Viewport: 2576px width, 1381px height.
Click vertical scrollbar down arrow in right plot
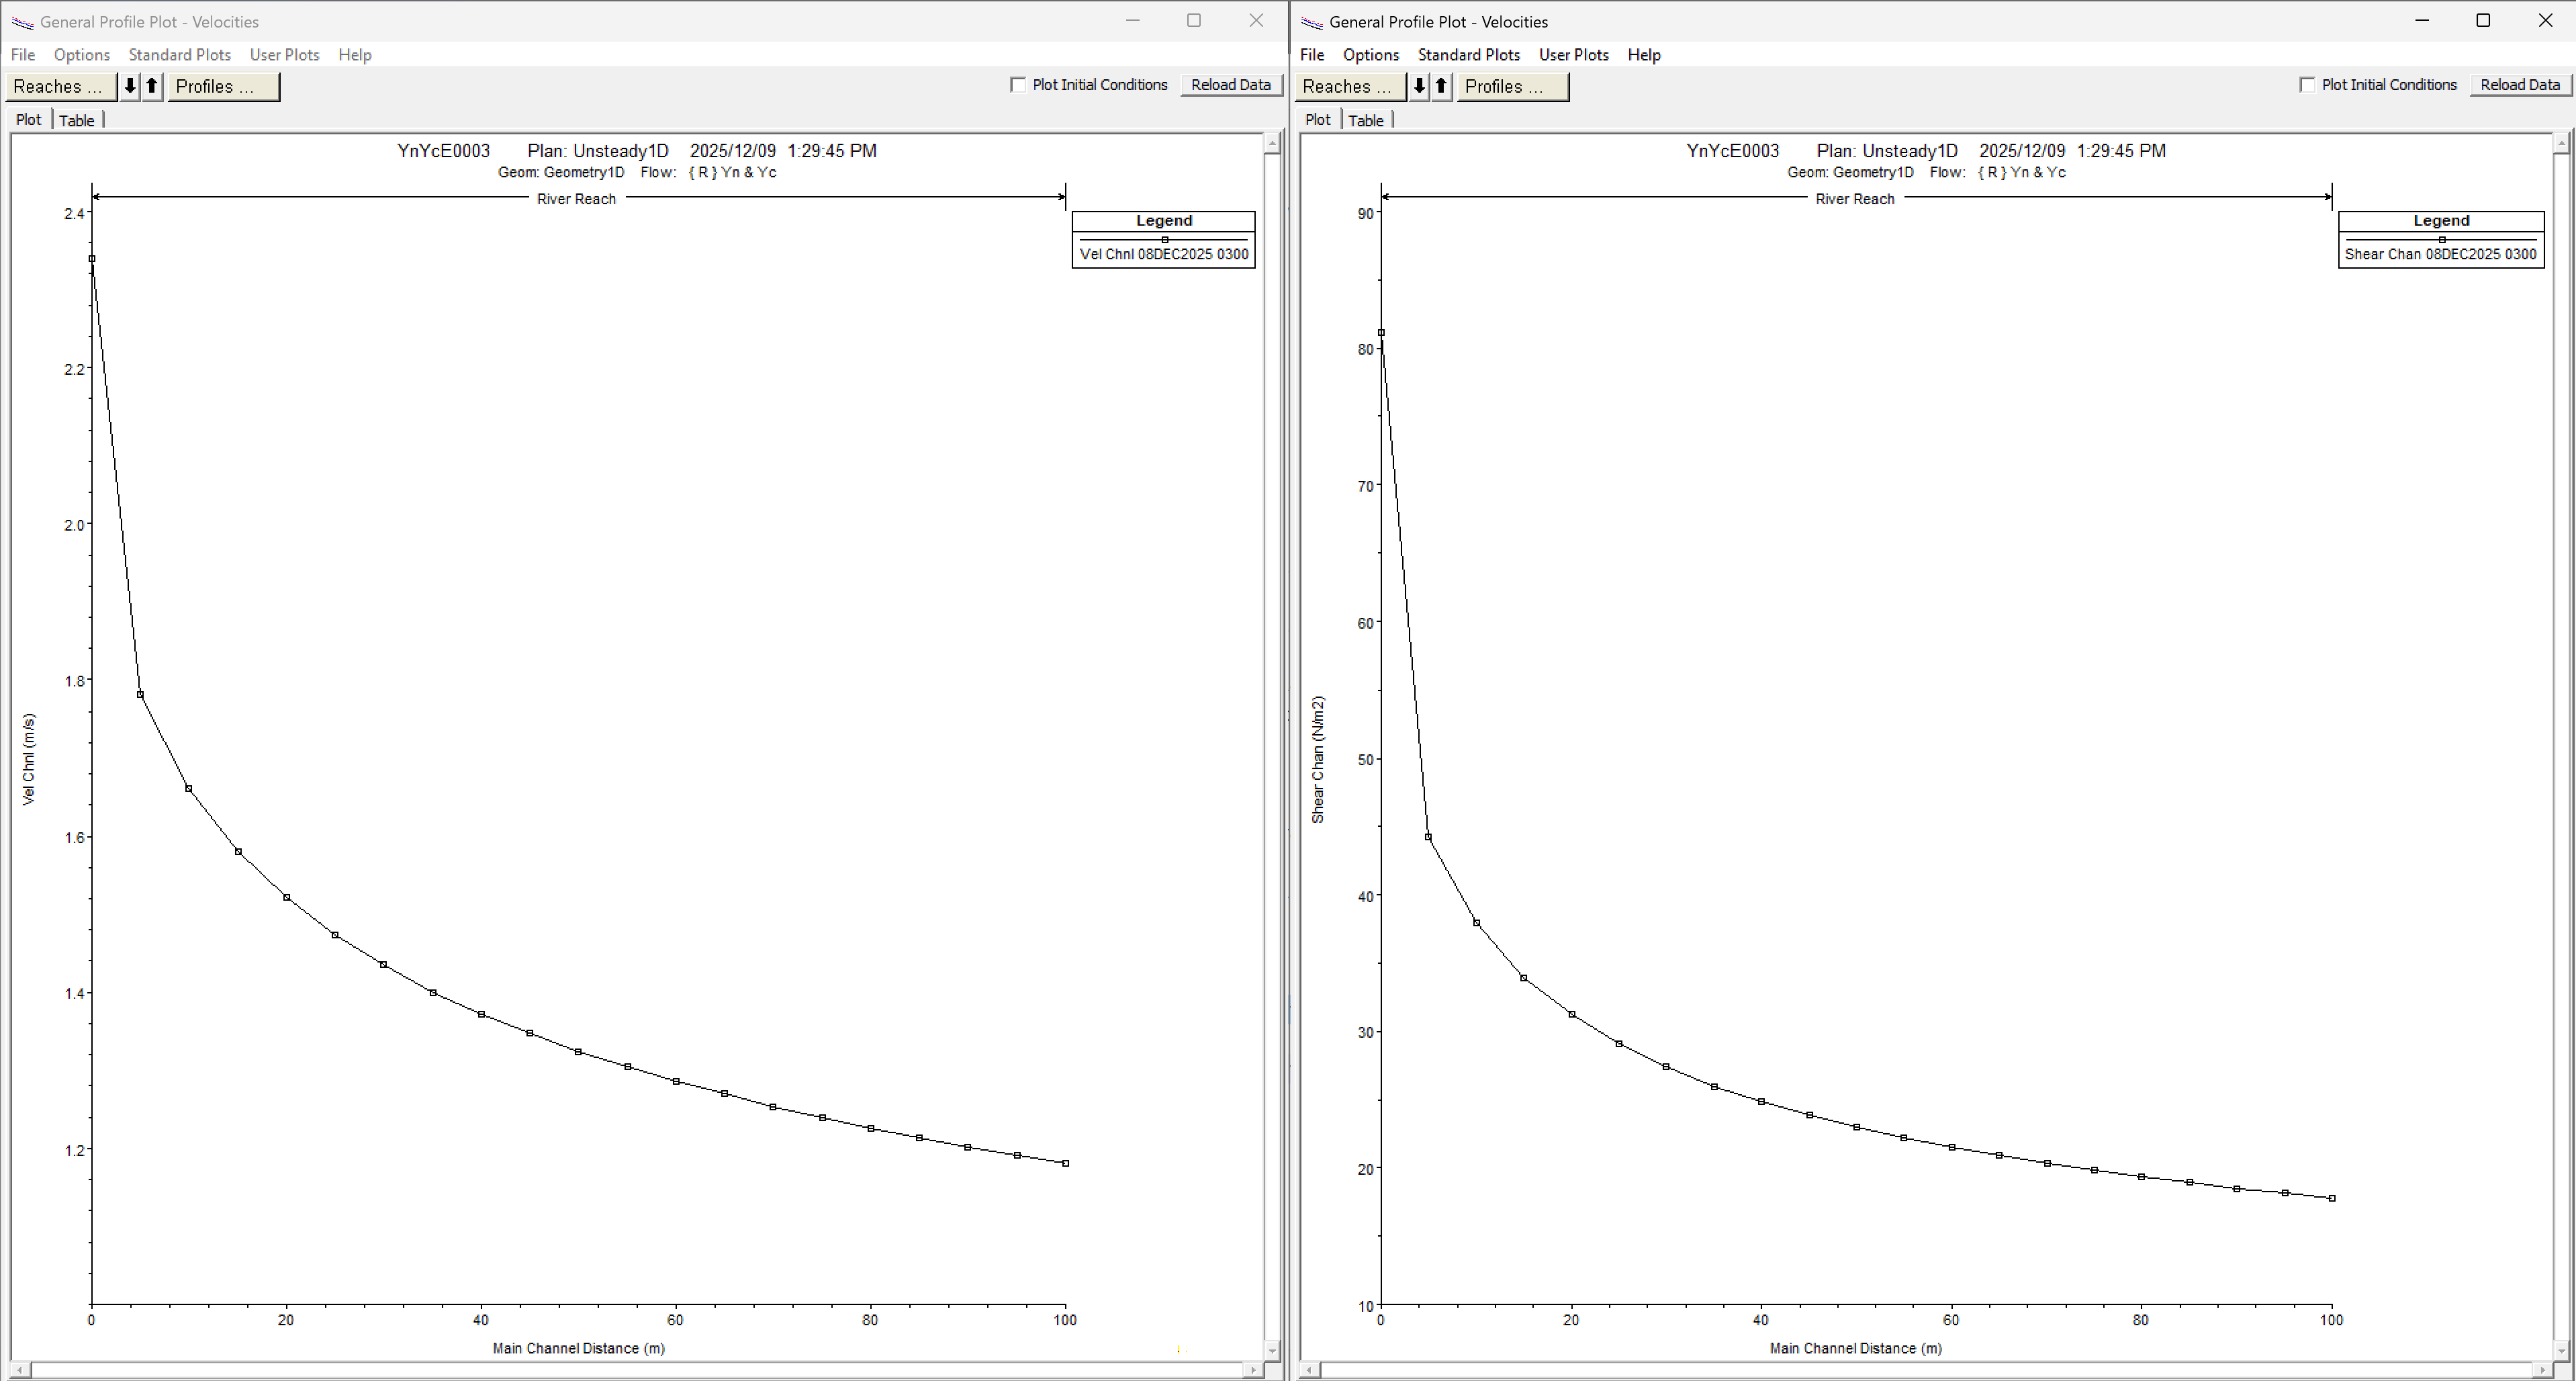pos(2561,1351)
